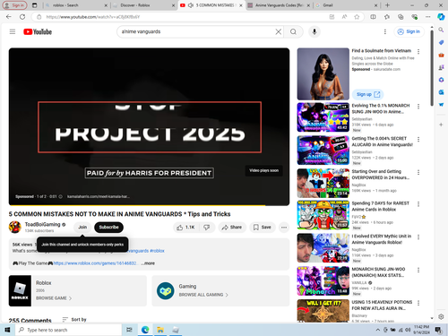Browse the Roblox game card

click(x=78, y=291)
